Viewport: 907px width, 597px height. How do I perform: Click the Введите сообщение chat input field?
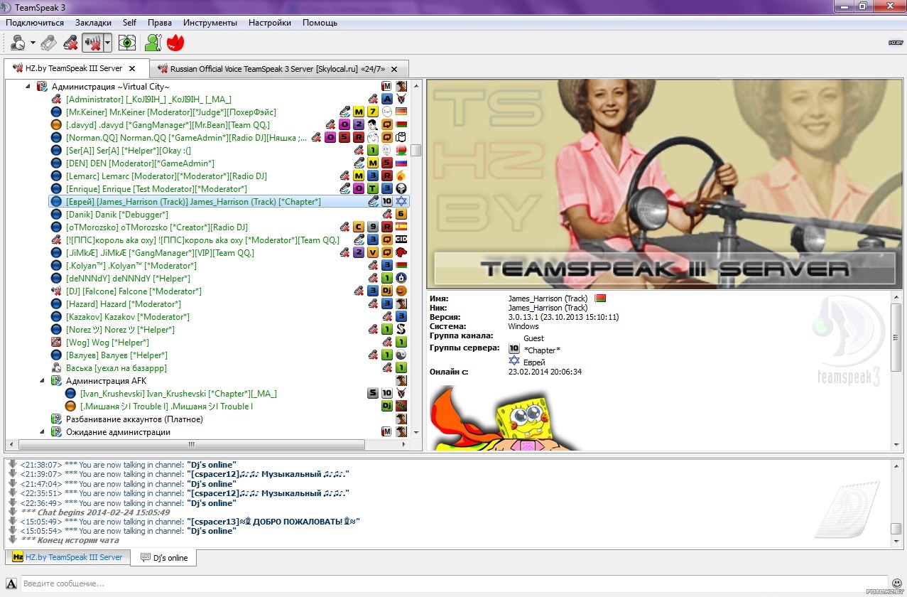(455, 583)
